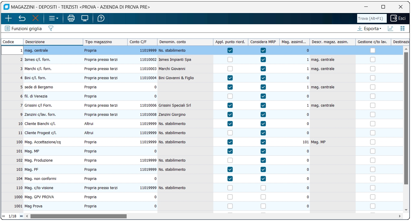Click the horizontal scrollbar thumb
Screen dimensions: 411x221
coord(78,216)
